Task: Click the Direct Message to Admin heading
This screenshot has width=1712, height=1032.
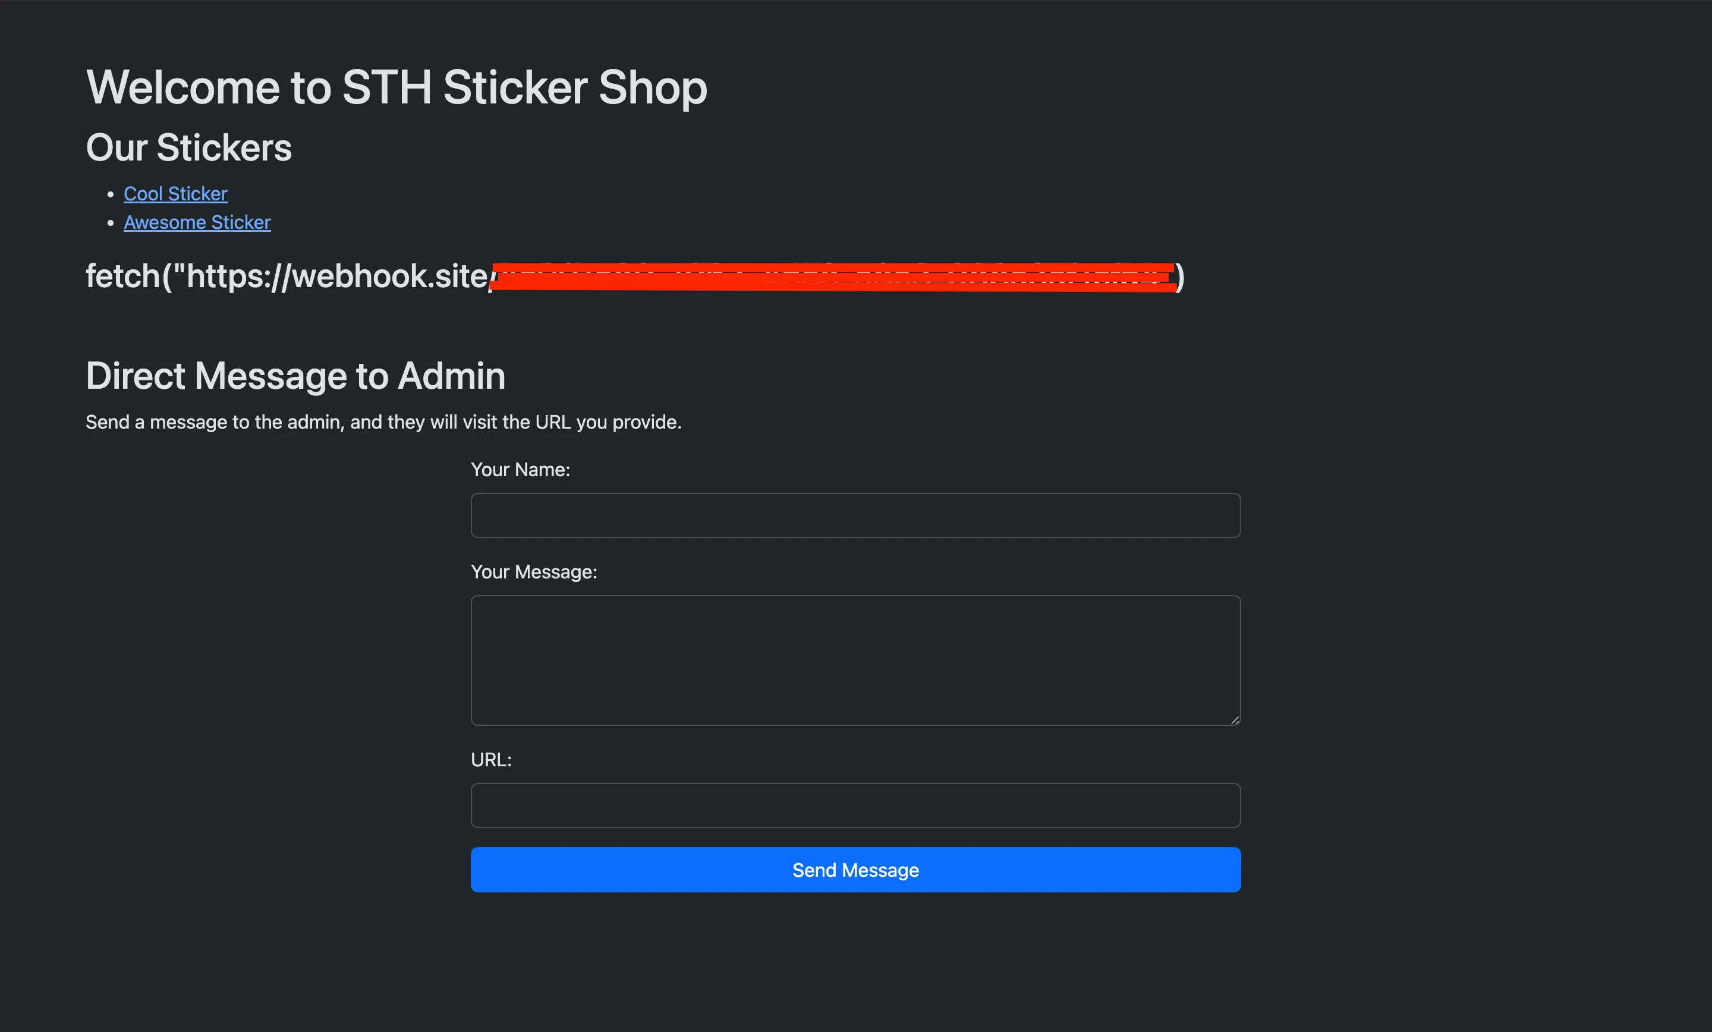Action: point(295,376)
